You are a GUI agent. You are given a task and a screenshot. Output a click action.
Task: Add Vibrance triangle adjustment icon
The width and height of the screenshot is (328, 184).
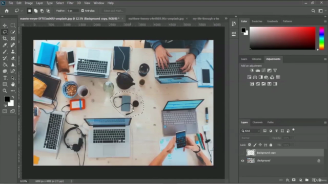click(275, 71)
